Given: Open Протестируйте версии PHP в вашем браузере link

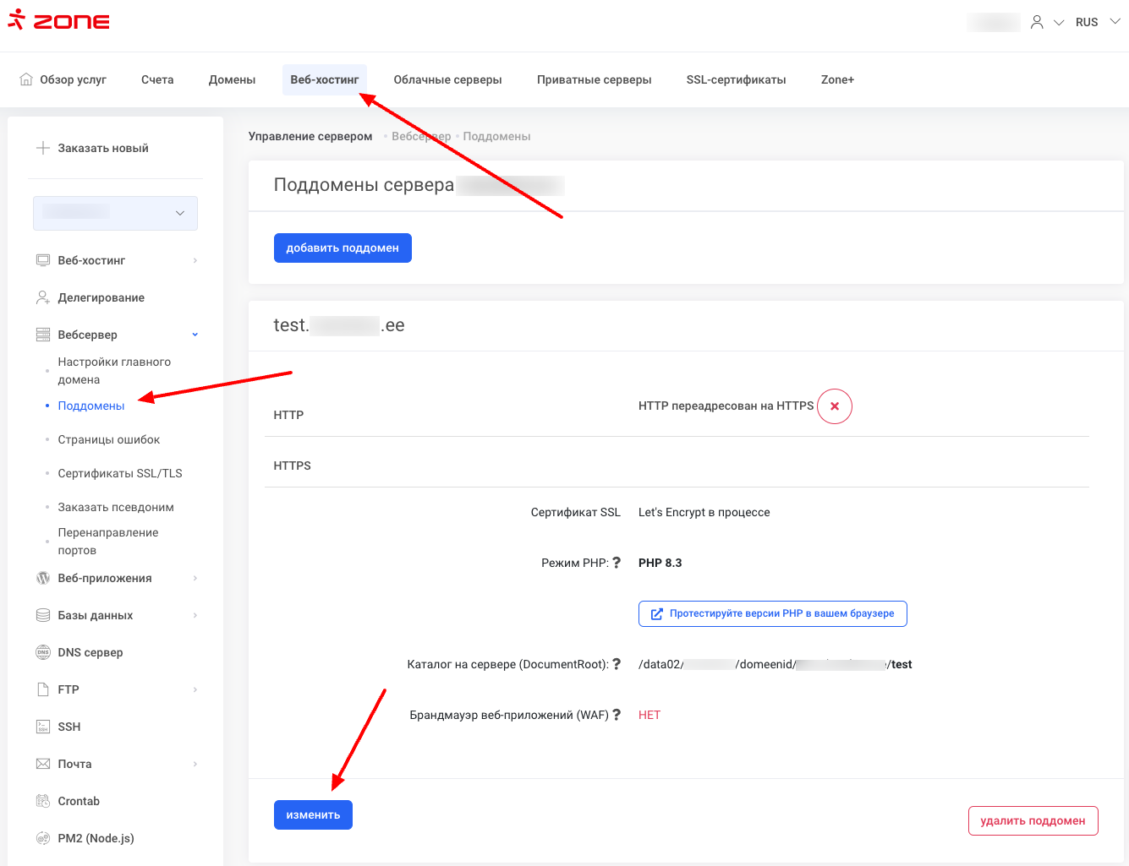Looking at the screenshot, I should [x=772, y=613].
